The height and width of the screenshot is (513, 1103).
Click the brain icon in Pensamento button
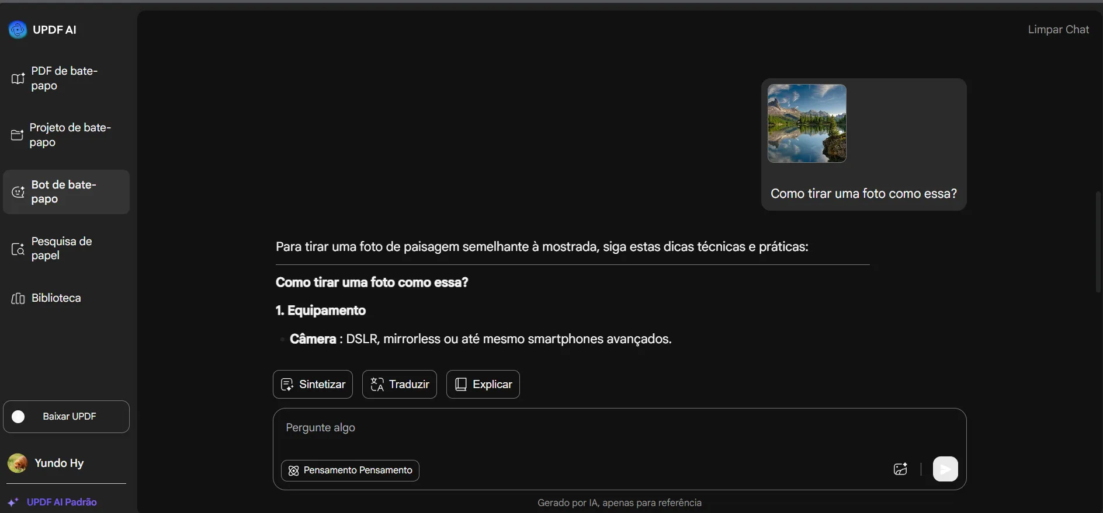point(294,470)
